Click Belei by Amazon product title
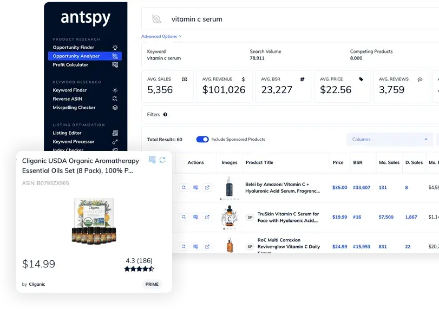 tap(283, 188)
